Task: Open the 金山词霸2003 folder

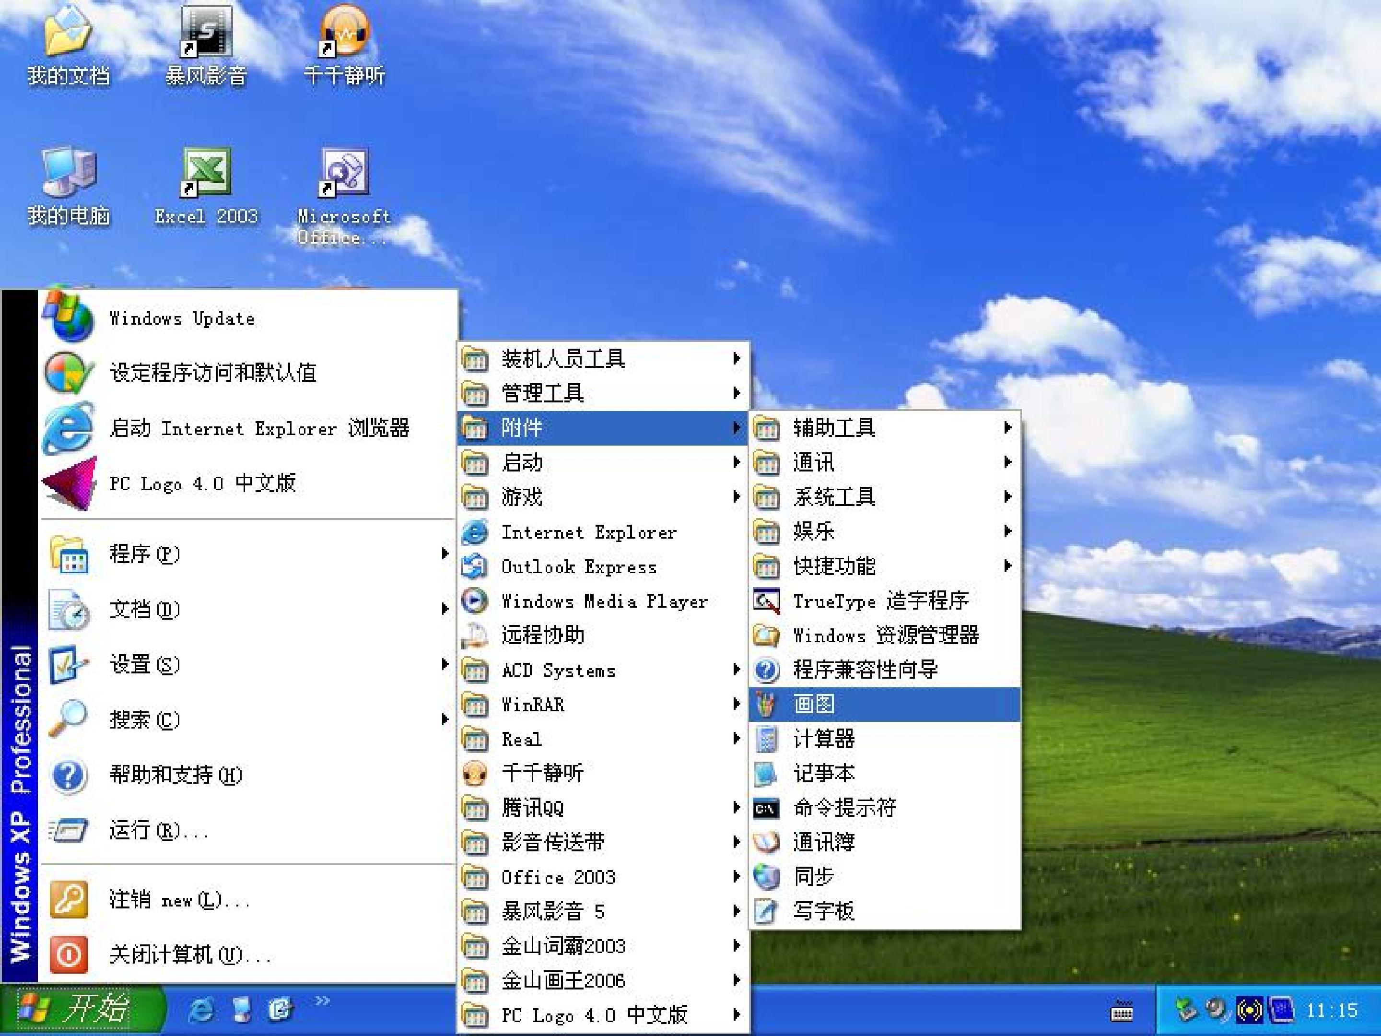Action: (603, 946)
